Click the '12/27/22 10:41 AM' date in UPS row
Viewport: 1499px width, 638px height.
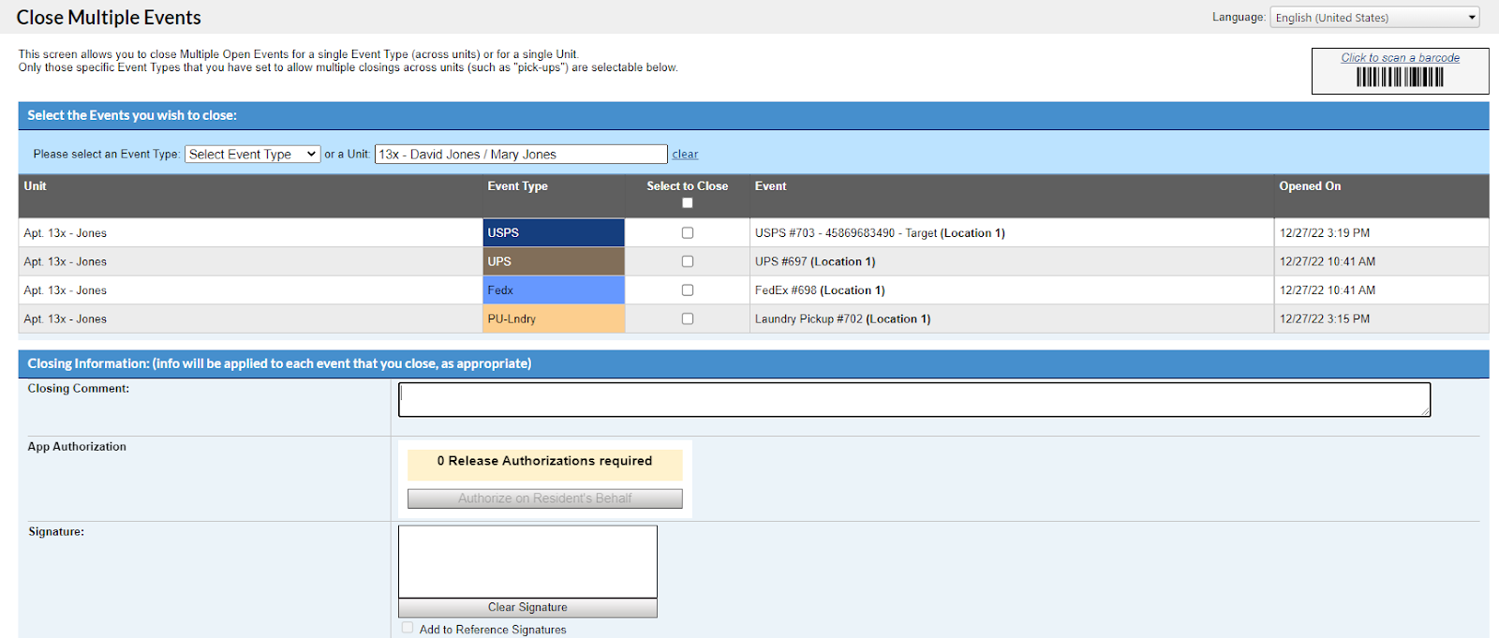[x=1328, y=262]
